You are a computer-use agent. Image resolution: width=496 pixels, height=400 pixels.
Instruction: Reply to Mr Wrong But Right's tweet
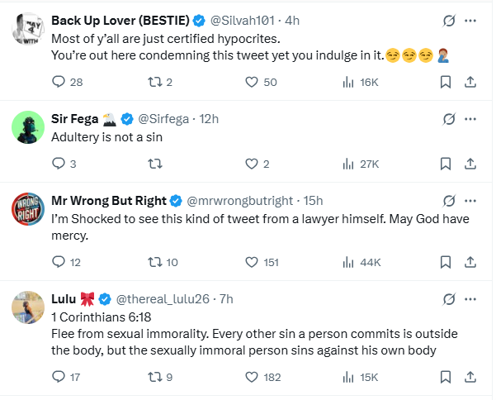click(59, 262)
